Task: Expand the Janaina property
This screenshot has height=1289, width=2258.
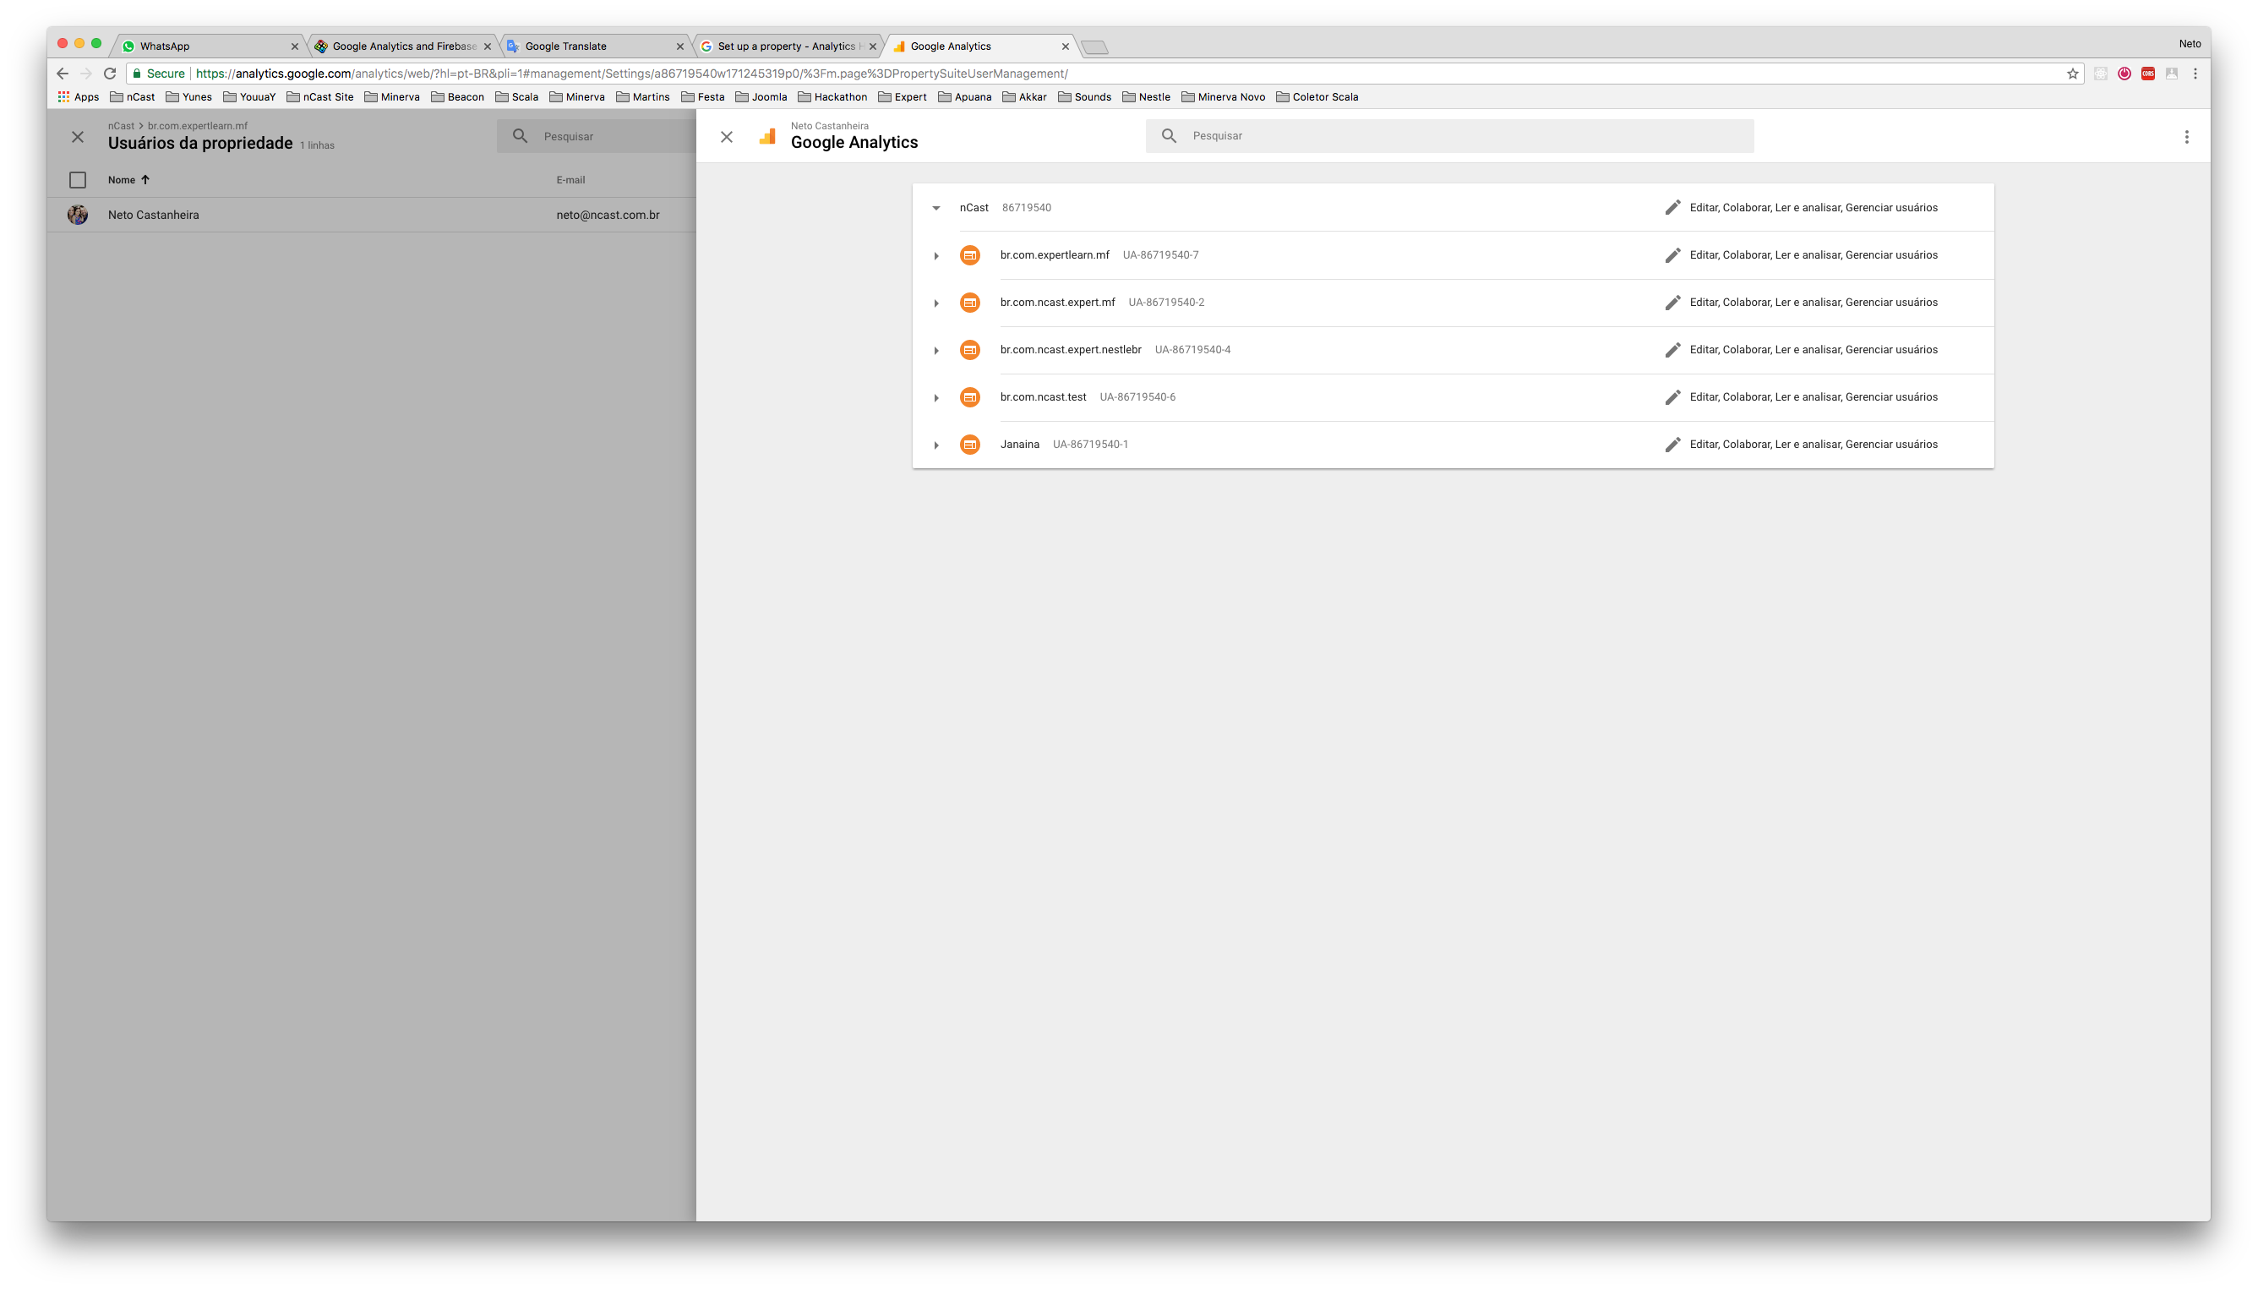Action: [x=935, y=445]
